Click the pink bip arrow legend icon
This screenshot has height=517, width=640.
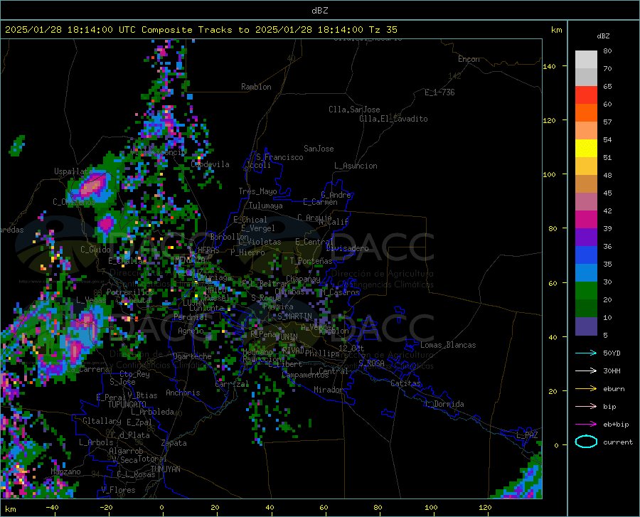586,407
